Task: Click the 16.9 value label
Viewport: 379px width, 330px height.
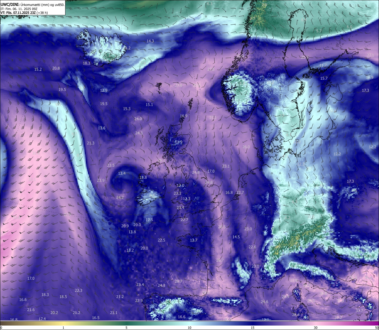Action: tap(184, 116)
